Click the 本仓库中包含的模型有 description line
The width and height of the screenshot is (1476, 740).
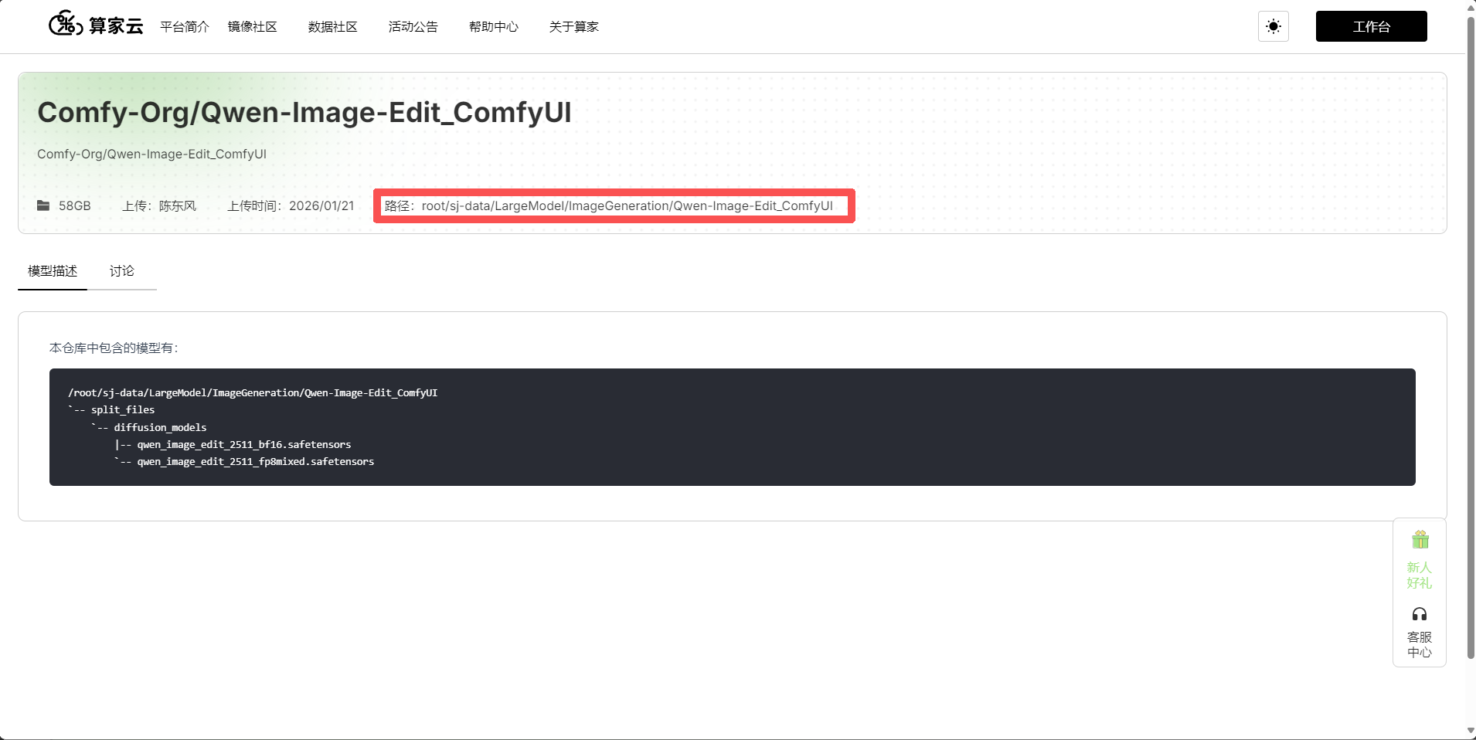pyautogui.click(x=114, y=348)
